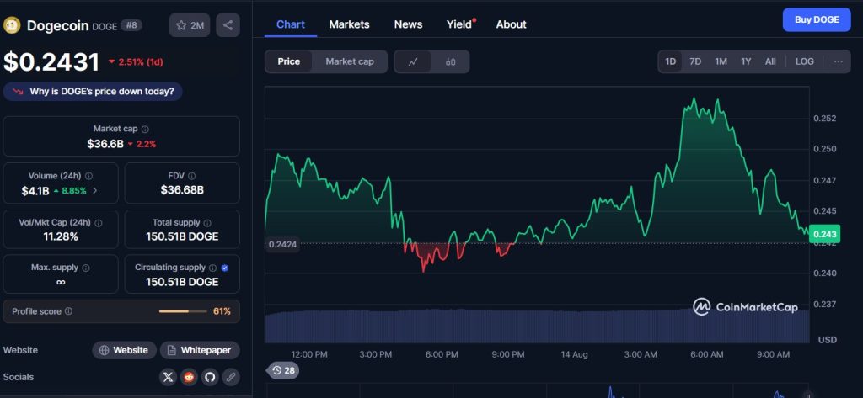Viewport: 863px width, 398px height.
Task: Click the Socials label
Action: (19, 377)
